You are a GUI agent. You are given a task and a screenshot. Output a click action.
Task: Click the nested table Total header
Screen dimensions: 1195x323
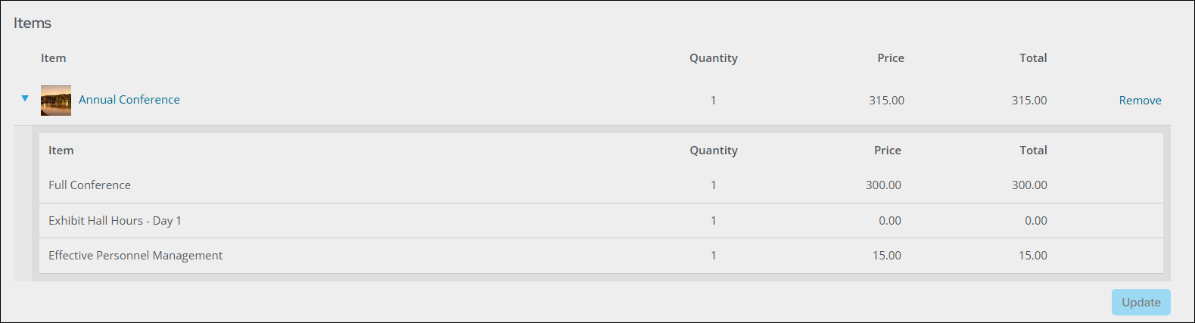pyautogui.click(x=1033, y=151)
